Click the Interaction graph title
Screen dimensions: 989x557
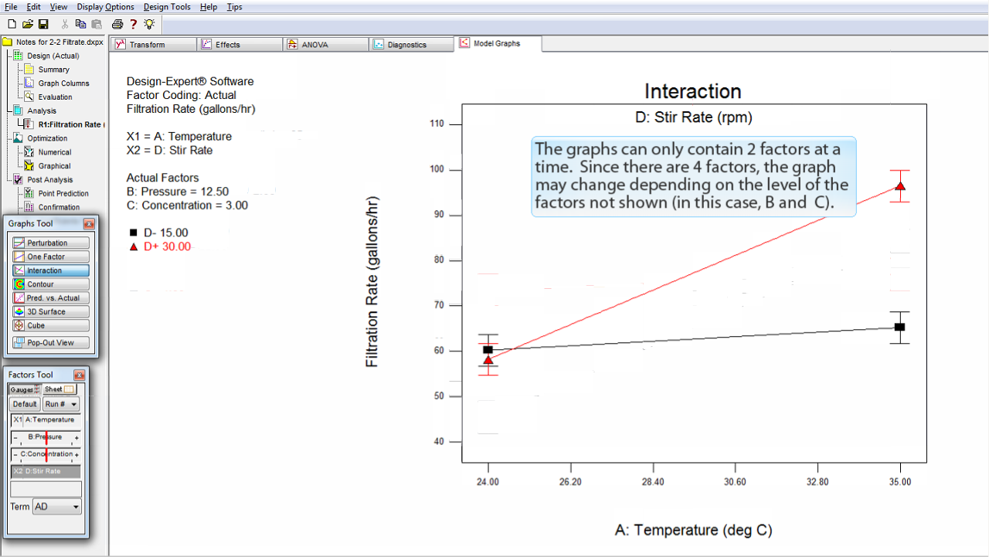point(693,91)
